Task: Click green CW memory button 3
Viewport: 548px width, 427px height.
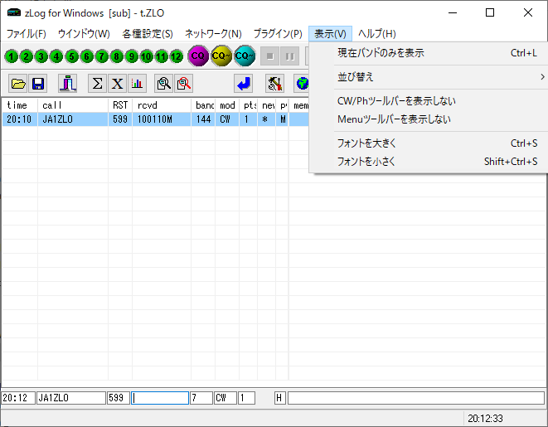Action: tap(41, 56)
